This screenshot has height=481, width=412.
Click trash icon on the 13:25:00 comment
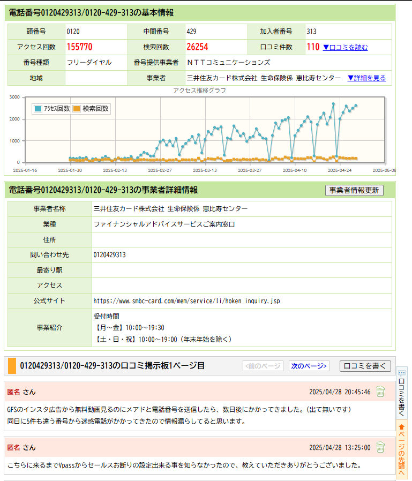pos(380,447)
